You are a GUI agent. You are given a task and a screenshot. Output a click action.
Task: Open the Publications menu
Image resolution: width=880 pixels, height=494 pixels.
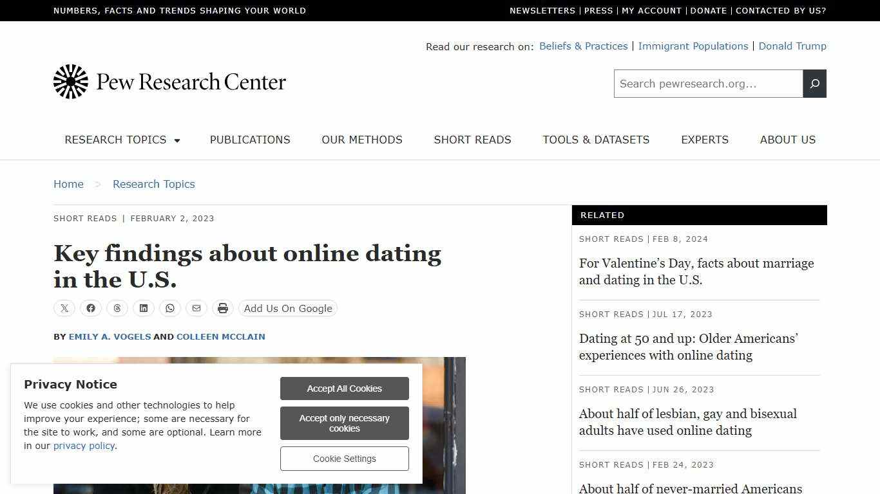250,140
